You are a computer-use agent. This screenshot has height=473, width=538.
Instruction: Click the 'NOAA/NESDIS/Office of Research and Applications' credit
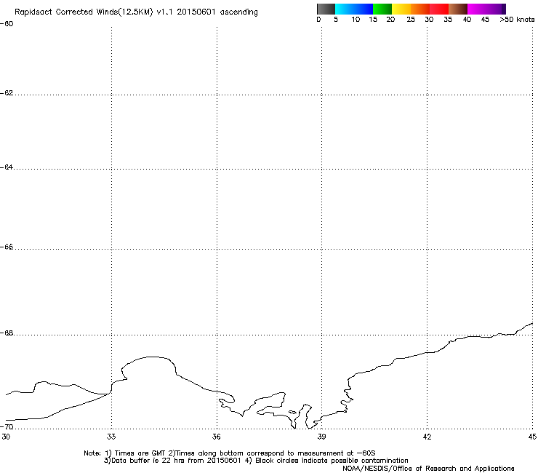pyautogui.click(x=428, y=469)
